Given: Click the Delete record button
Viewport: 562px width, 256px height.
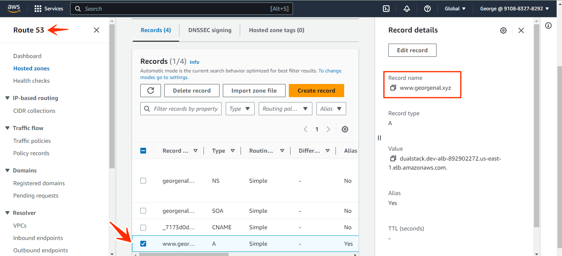Looking at the screenshot, I should [191, 91].
